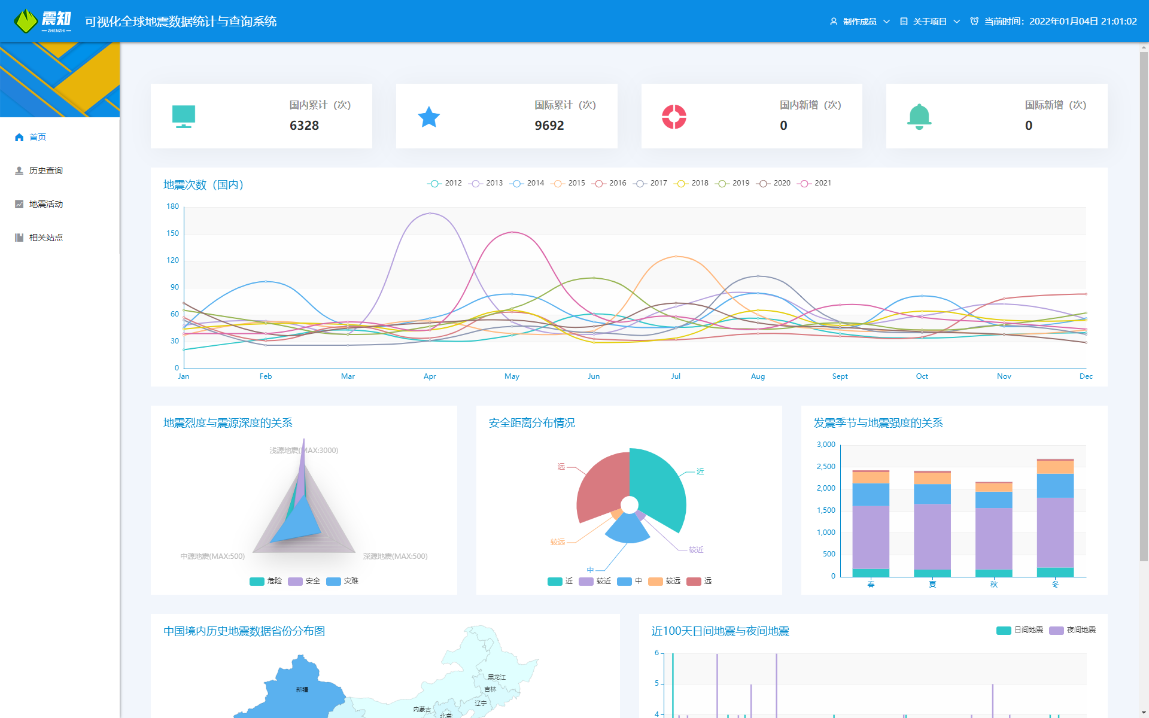Toggle 危险 legend in radar chart
This screenshot has width=1149, height=718.
(x=266, y=581)
